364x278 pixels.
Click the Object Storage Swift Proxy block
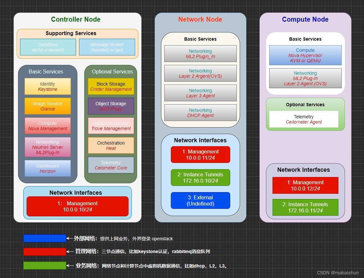pos(111,106)
